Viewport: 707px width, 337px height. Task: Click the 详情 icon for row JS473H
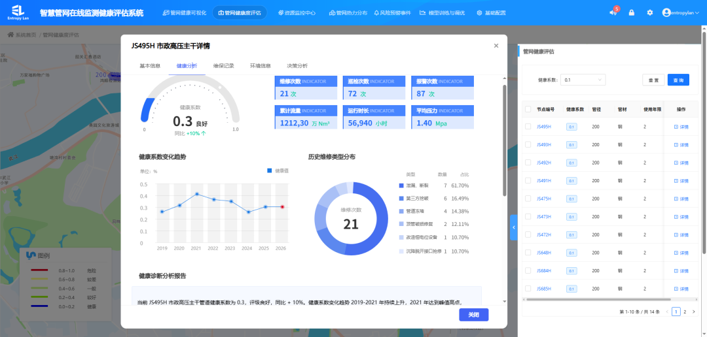(676, 217)
